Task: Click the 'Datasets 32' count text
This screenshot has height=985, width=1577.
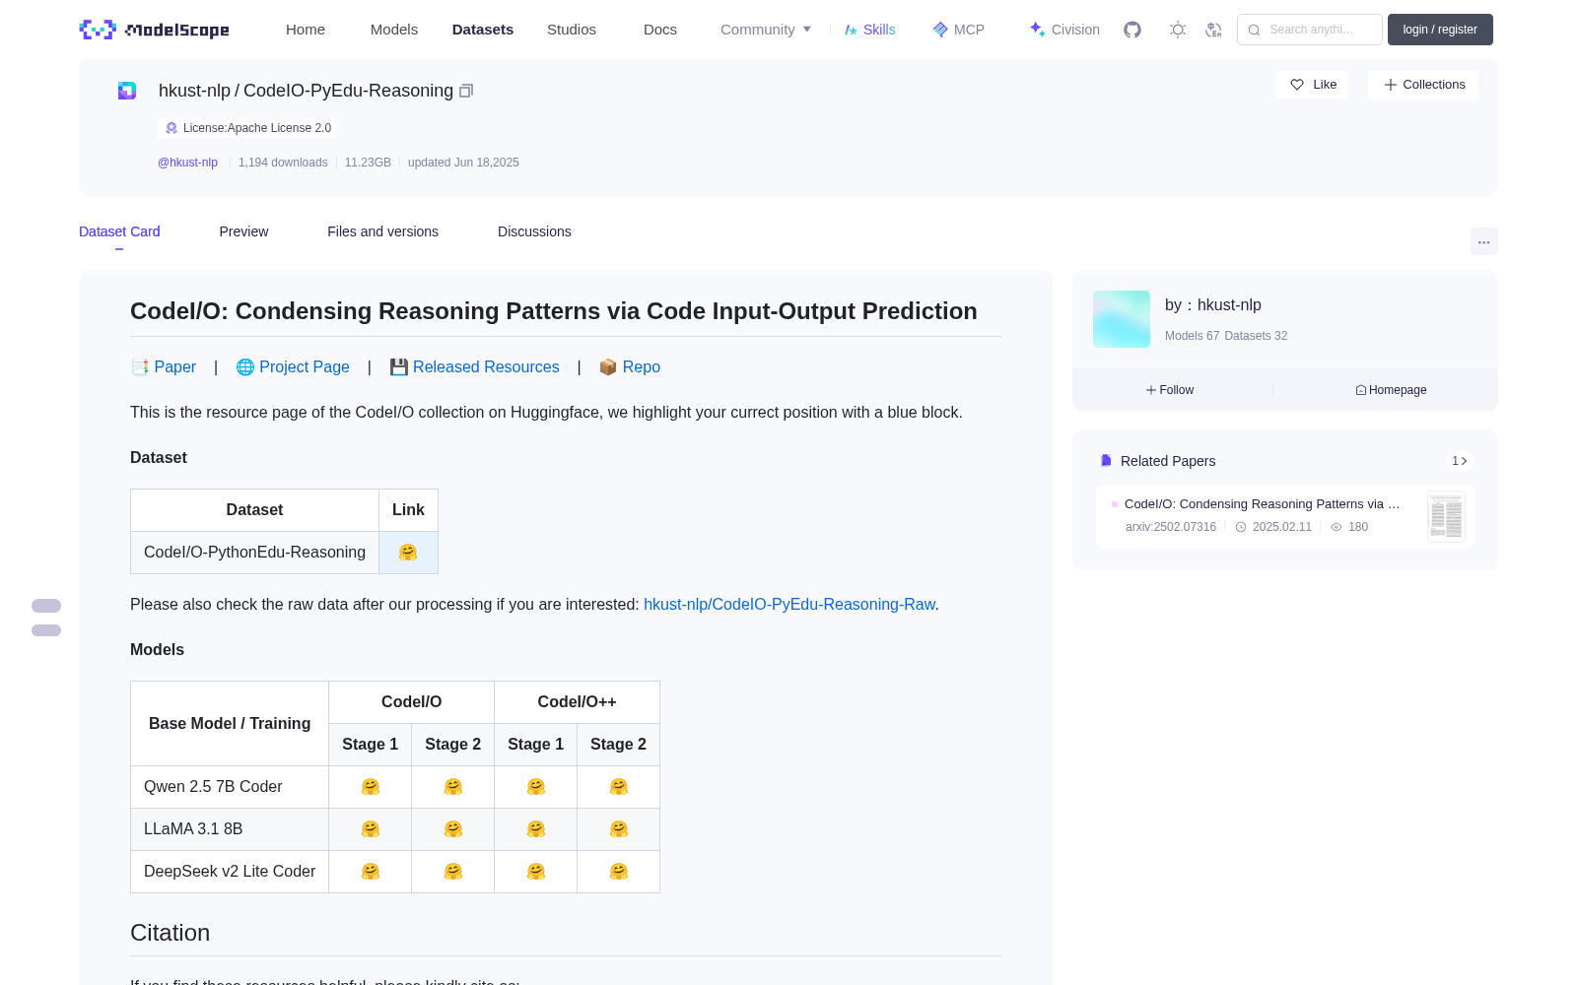Action: point(1256,336)
